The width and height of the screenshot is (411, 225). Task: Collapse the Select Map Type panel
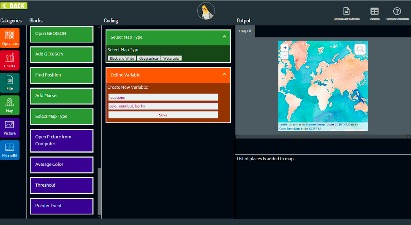click(x=224, y=37)
